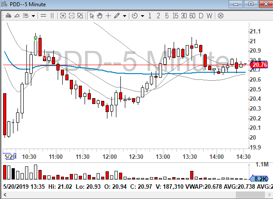Viewport: 273px width, 199px height.
Task: Maximize the PDD chart window
Action: click(x=251, y=4)
